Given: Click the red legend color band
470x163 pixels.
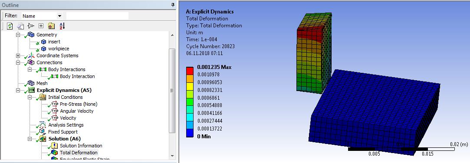Looking at the screenshot, I should tap(190, 71).
